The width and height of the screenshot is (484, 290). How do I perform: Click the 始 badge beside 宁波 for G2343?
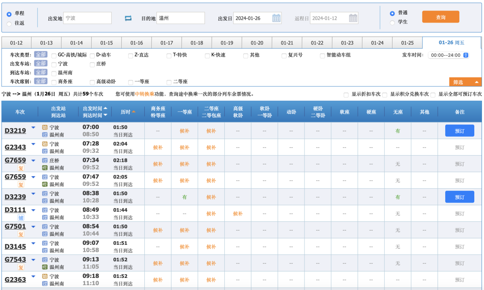45,144
